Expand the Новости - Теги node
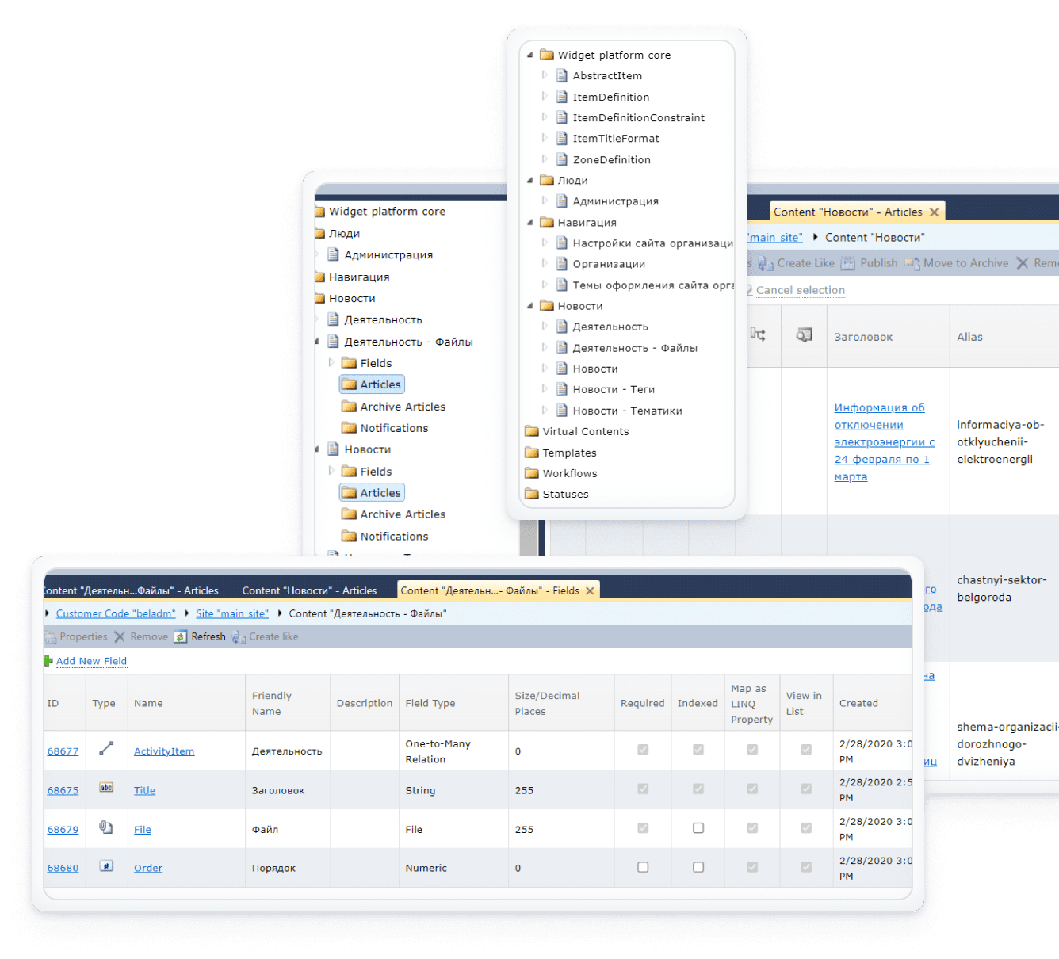This screenshot has width=1059, height=959. click(x=545, y=389)
